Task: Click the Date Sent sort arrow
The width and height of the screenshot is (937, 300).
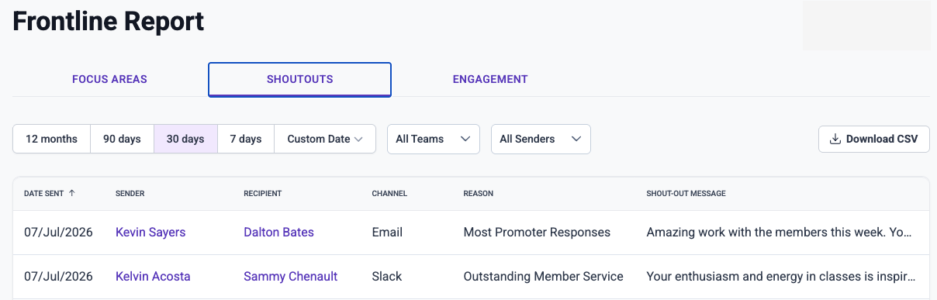Action: point(72,193)
